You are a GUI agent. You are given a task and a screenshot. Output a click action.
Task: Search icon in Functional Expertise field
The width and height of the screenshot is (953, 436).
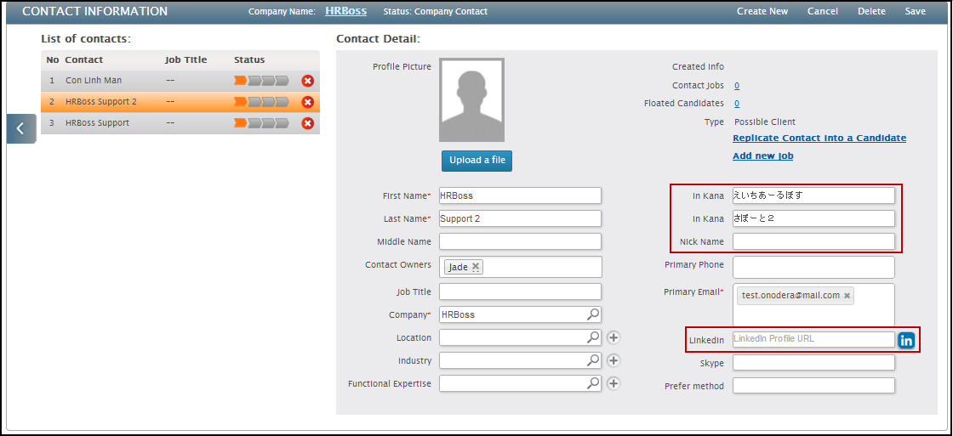coord(592,383)
